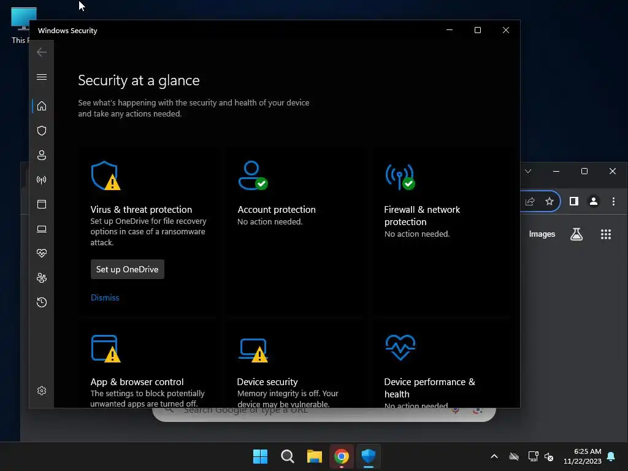Select the Home icon in sidebar
The image size is (628, 471).
point(42,106)
